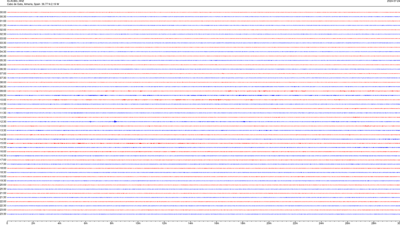Click the 02:00 time label
Image resolution: width=400 pixels, height=225 pixels.
tap(3, 30)
